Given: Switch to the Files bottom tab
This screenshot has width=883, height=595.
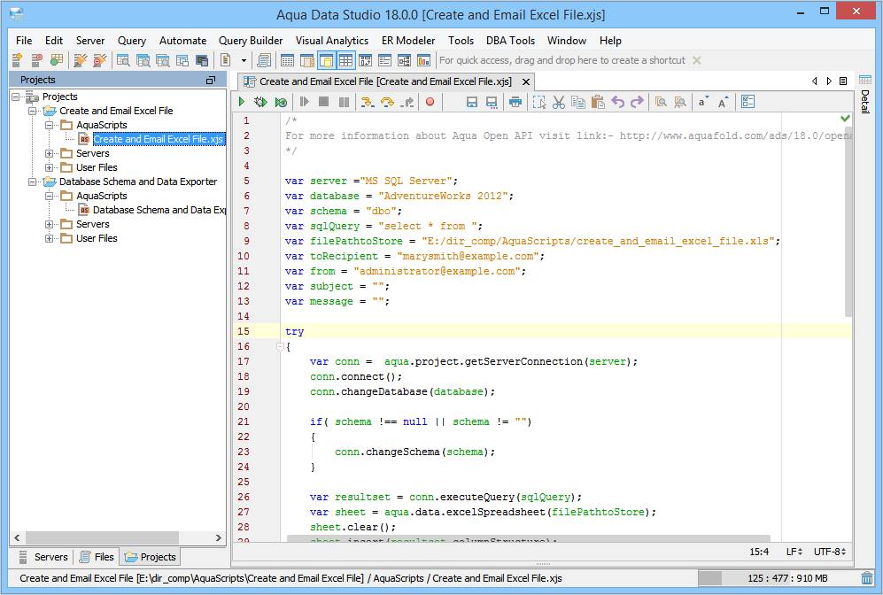Looking at the screenshot, I should pyautogui.click(x=97, y=557).
